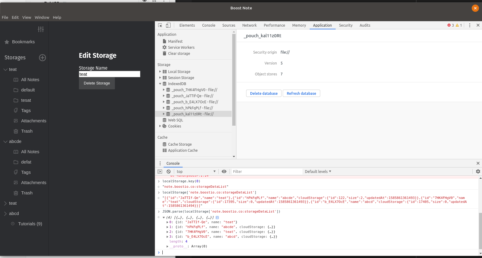Click the yellow warning count indicator
This screenshot has height=258, width=482.
[x=459, y=25]
